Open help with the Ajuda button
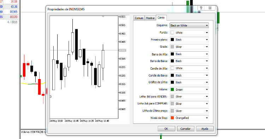This screenshot has height=139, width=265. (x=205, y=129)
